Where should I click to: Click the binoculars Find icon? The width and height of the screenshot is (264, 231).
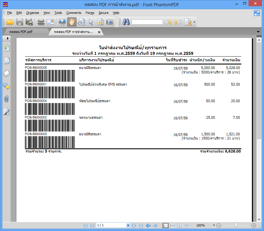click(x=126, y=22)
